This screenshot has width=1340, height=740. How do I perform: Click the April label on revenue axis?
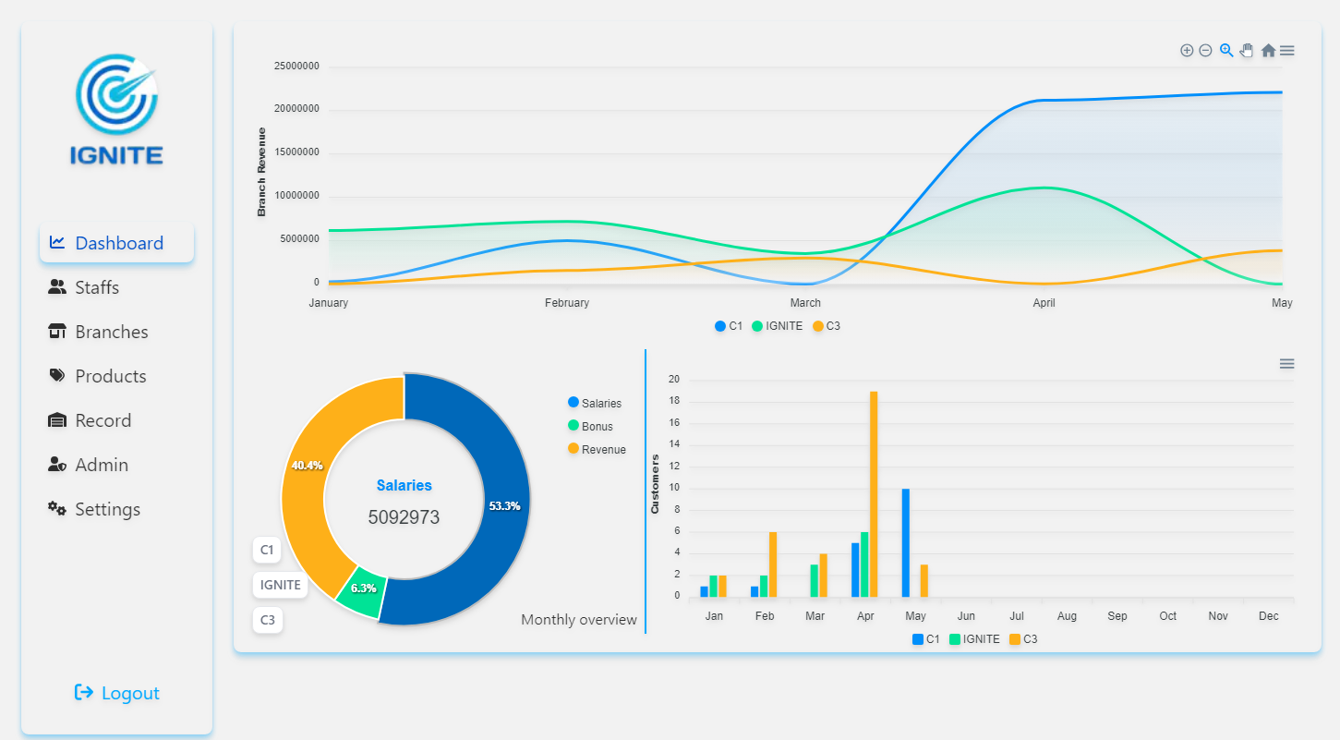coord(1044,303)
